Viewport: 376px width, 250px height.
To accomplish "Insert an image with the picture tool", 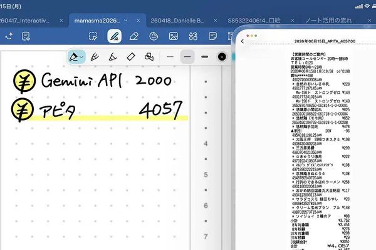I will point(174,36).
